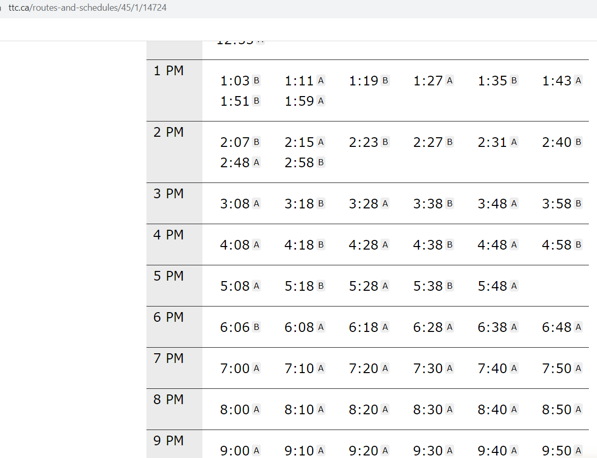Select the 5:48 departure time

coord(492,286)
